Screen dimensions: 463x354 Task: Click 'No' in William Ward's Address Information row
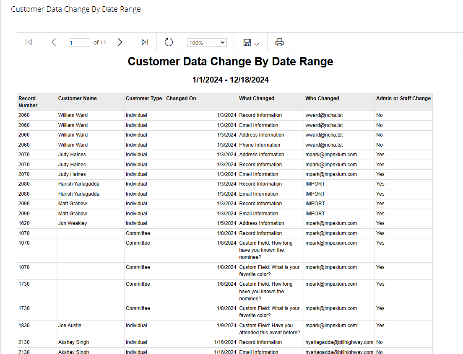(x=380, y=135)
